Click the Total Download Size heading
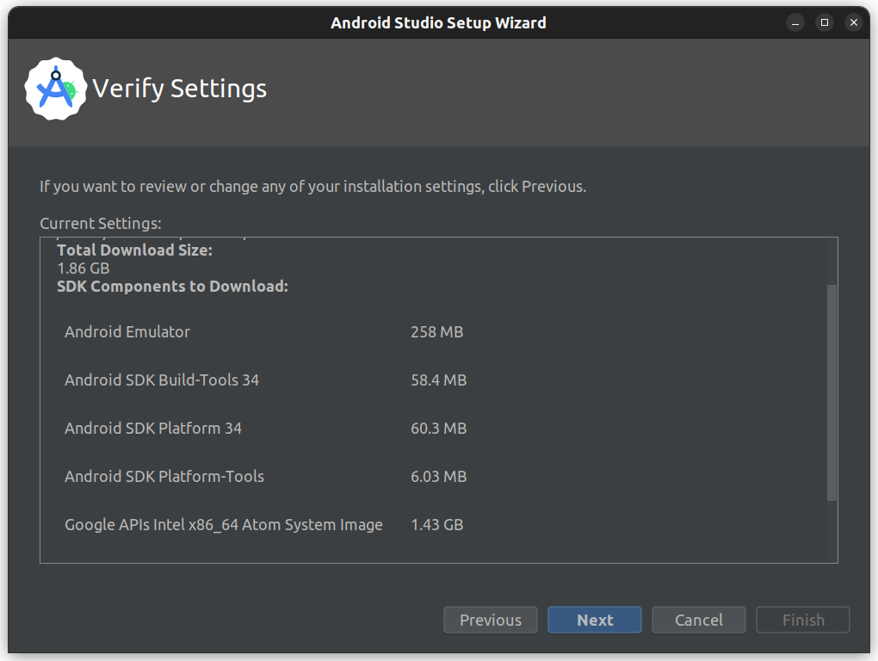Viewport: 878px width, 661px height. coord(134,250)
